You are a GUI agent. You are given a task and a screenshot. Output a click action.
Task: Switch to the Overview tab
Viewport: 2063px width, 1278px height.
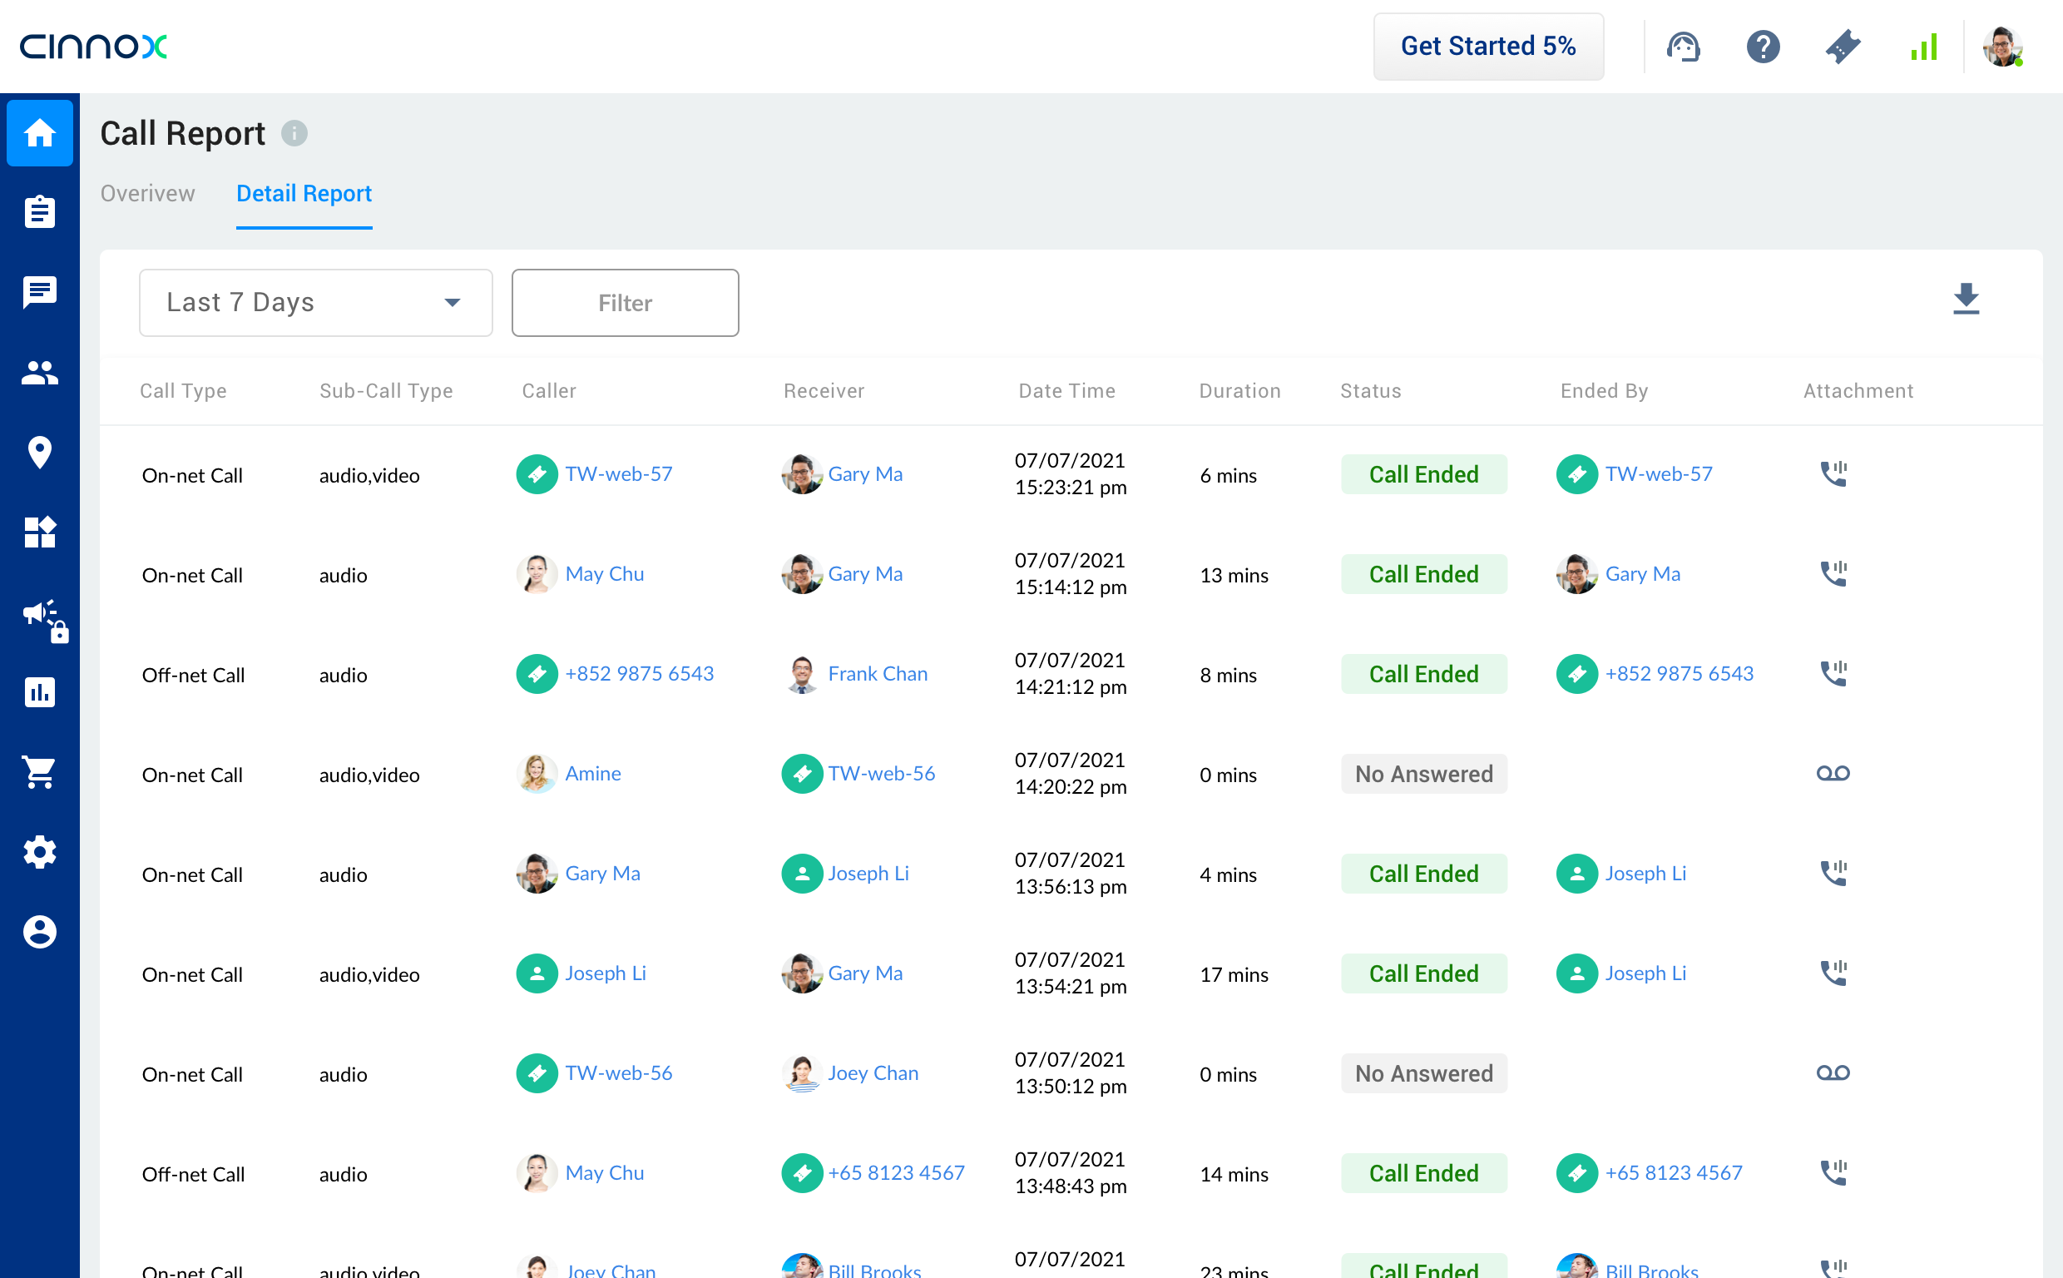tap(148, 194)
